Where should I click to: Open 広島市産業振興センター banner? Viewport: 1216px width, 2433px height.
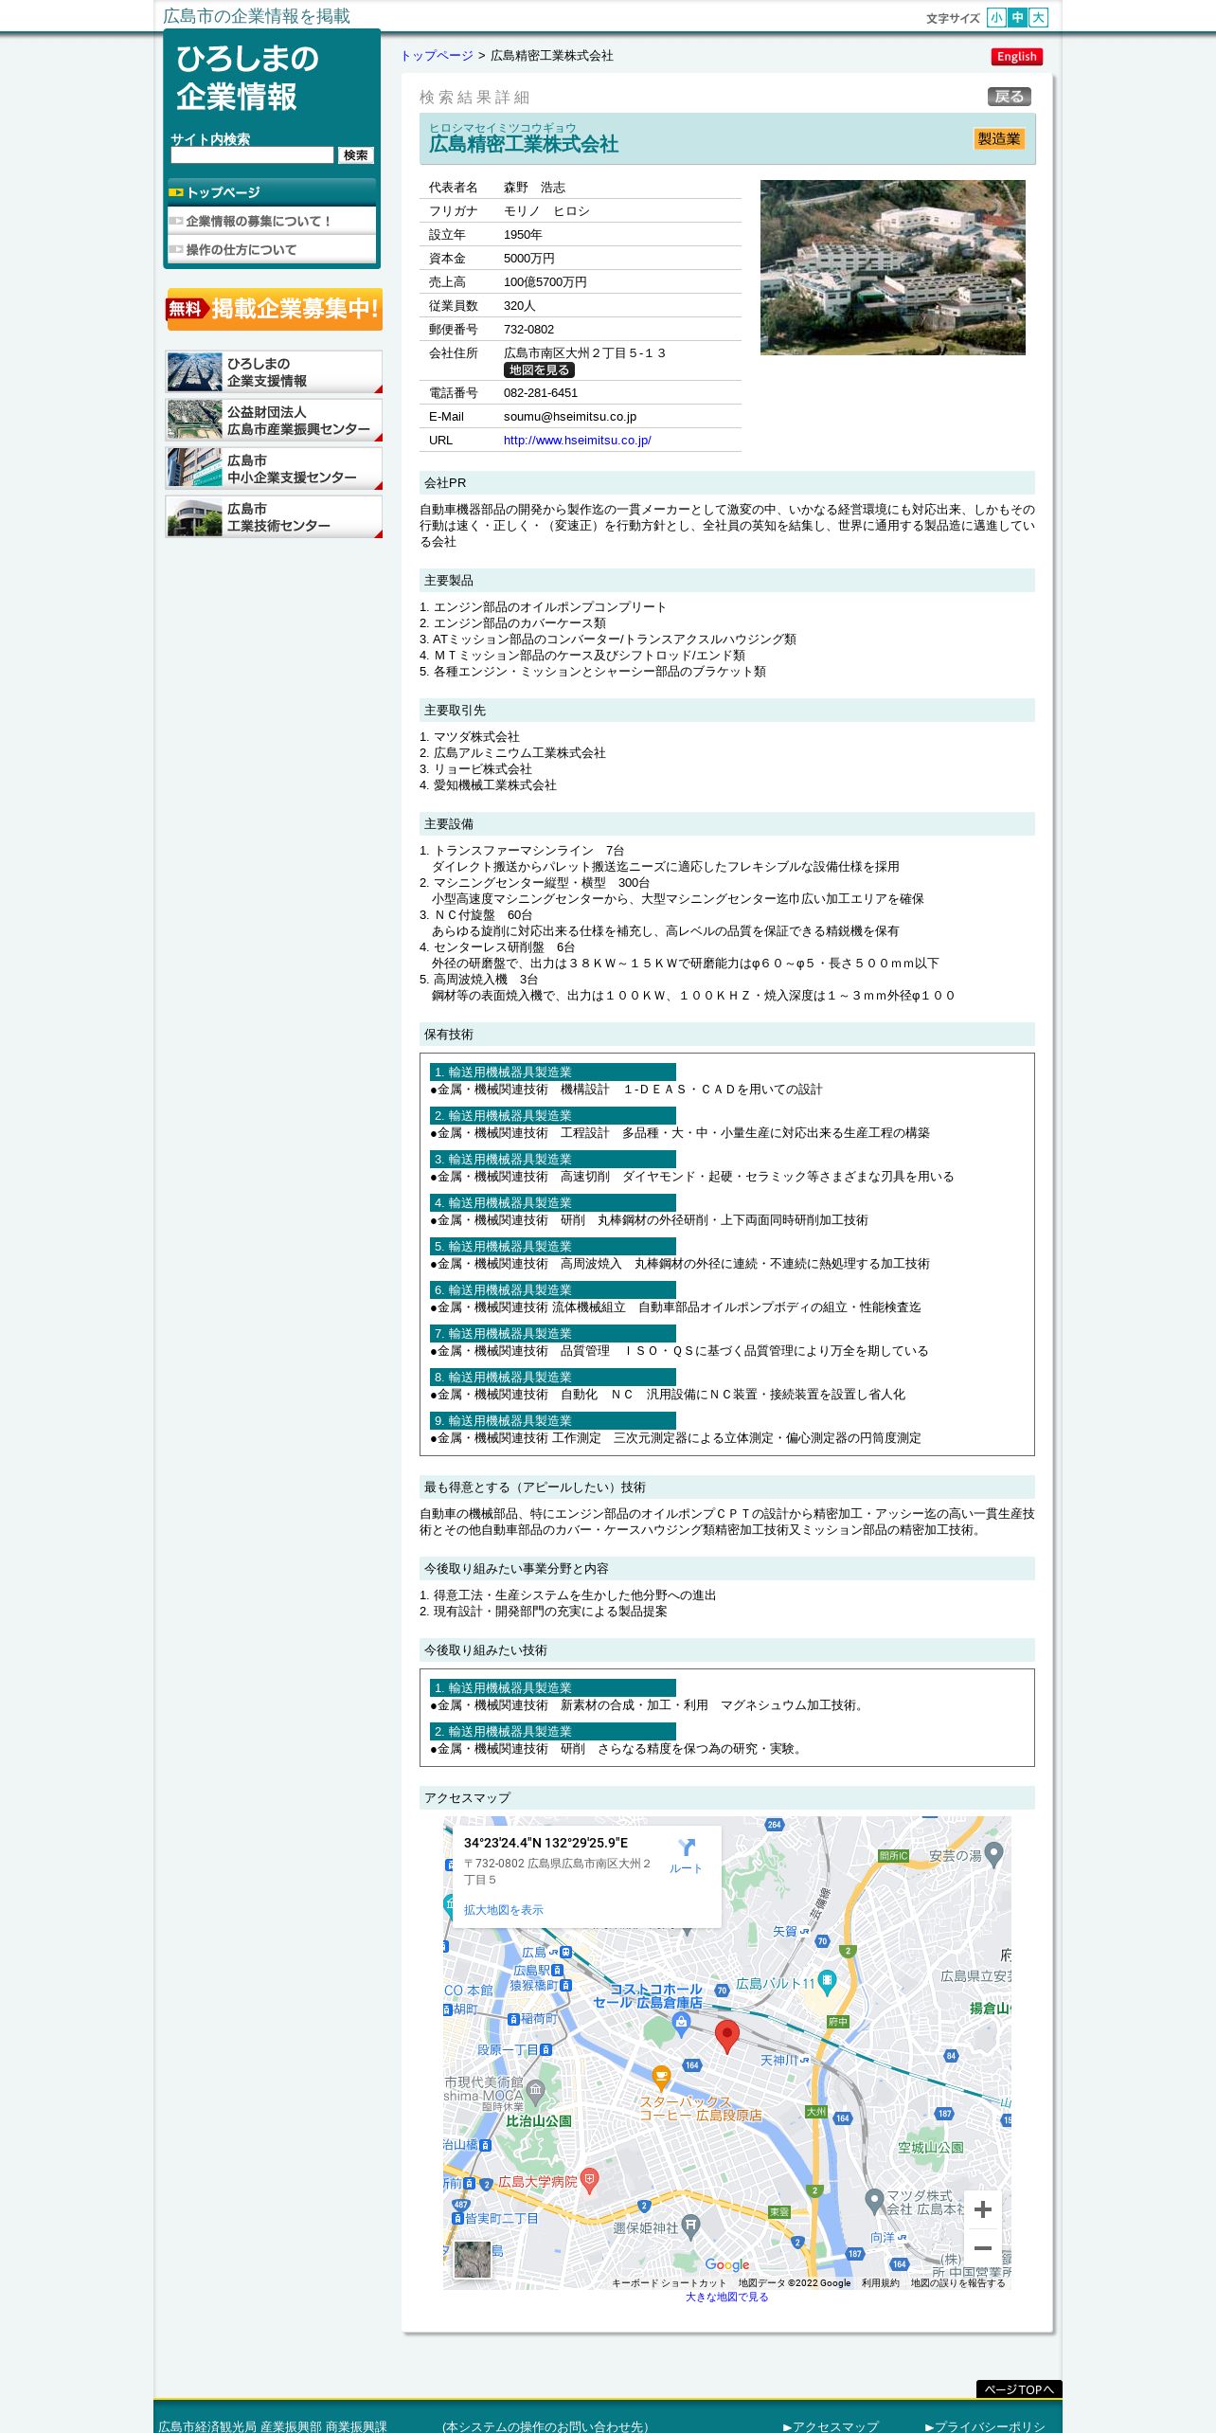click(x=274, y=420)
